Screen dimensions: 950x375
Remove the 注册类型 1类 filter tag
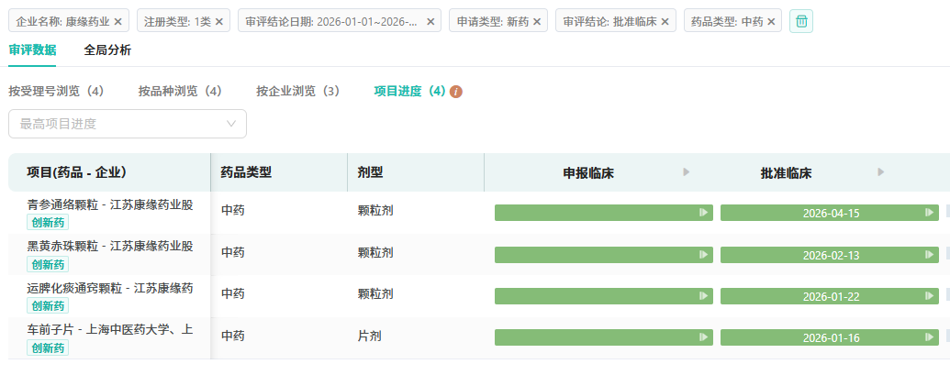pyautogui.click(x=219, y=21)
